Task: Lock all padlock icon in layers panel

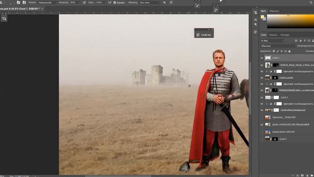Action: 289,51
